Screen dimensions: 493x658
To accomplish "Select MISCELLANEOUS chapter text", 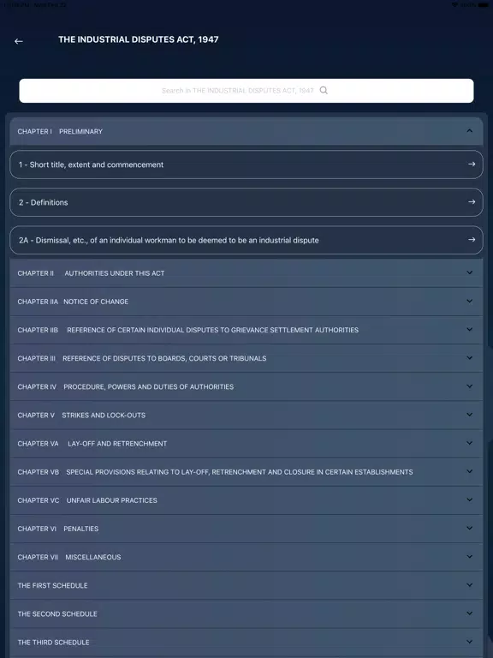I will (93, 557).
